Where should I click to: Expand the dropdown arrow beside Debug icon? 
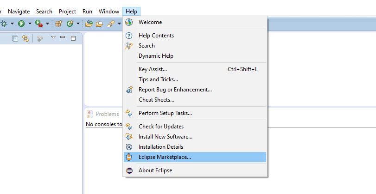pos(12,24)
